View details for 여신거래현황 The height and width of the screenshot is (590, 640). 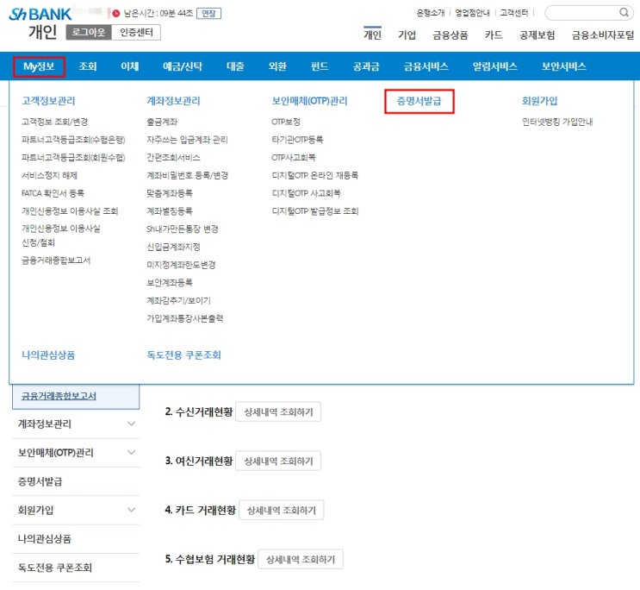pyautogui.click(x=278, y=461)
